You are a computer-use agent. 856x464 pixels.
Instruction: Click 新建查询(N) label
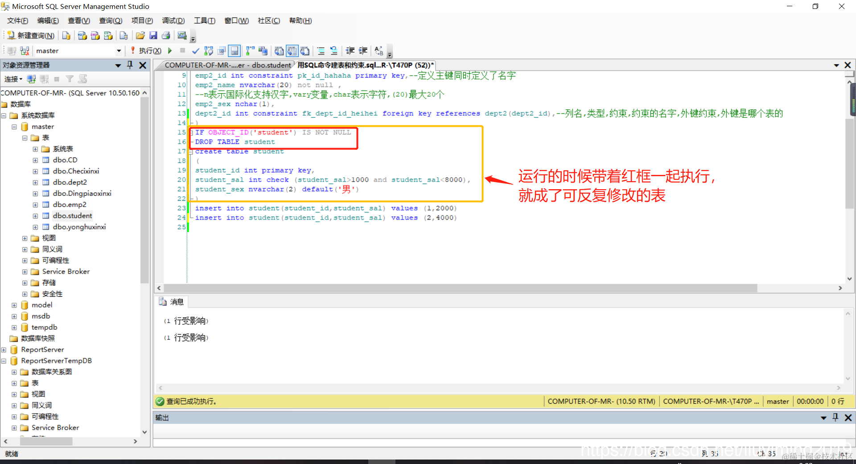click(x=36, y=36)
